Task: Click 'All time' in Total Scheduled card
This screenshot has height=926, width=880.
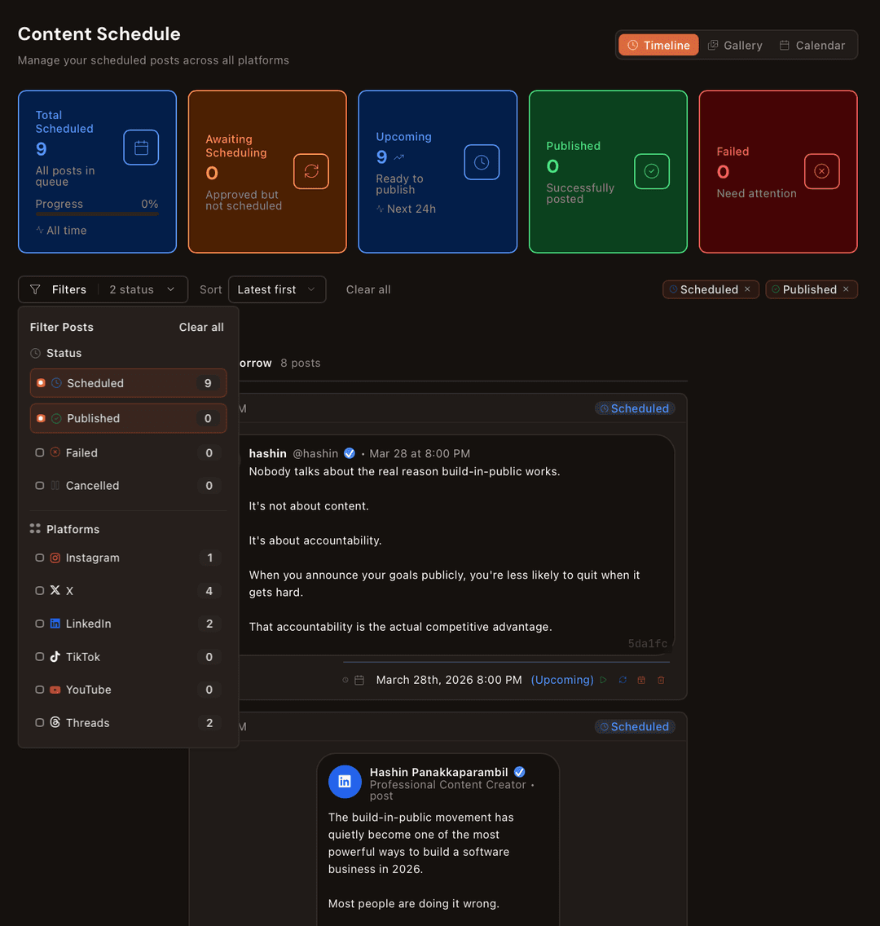Action: tap(67, 231)
